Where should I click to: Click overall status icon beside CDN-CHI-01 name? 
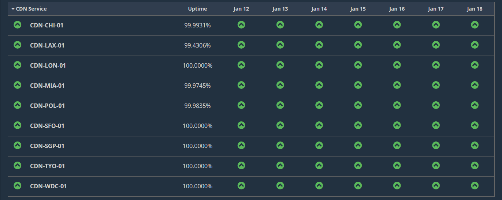click(18, 24)
